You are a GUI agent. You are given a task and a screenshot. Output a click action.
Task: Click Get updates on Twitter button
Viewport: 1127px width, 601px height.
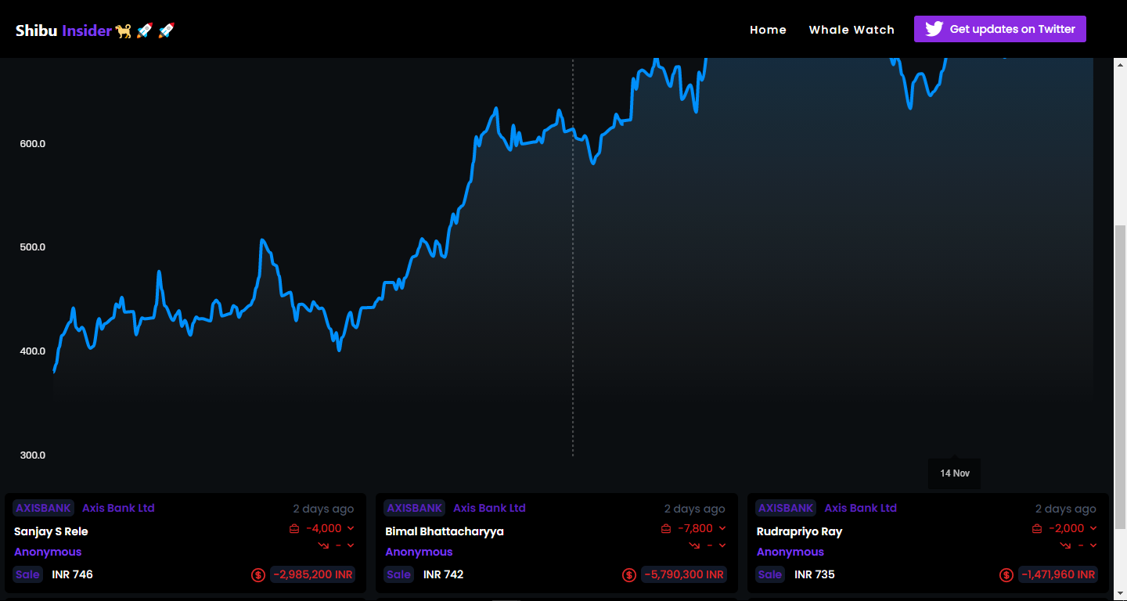tap(1000, 29)
